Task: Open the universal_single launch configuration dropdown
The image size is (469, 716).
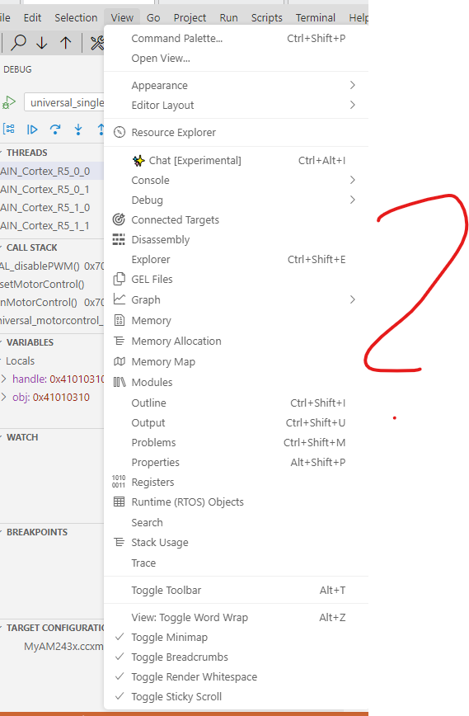Action: [x=64, y=103]
